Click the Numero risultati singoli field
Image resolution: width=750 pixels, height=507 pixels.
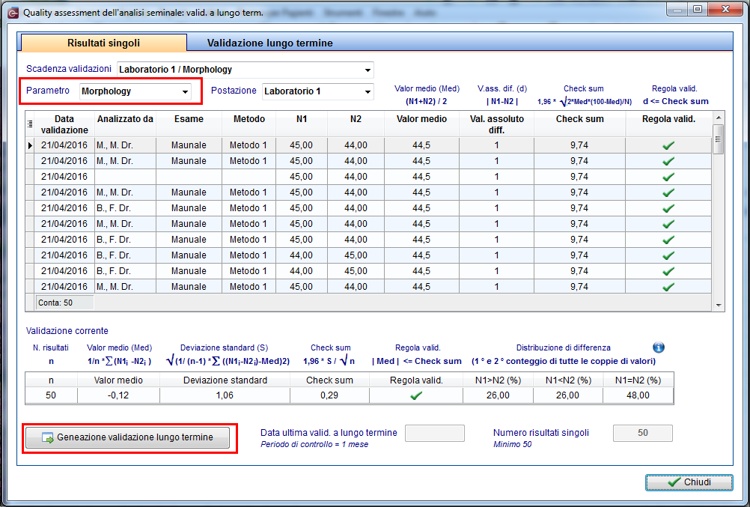point(642,433)
